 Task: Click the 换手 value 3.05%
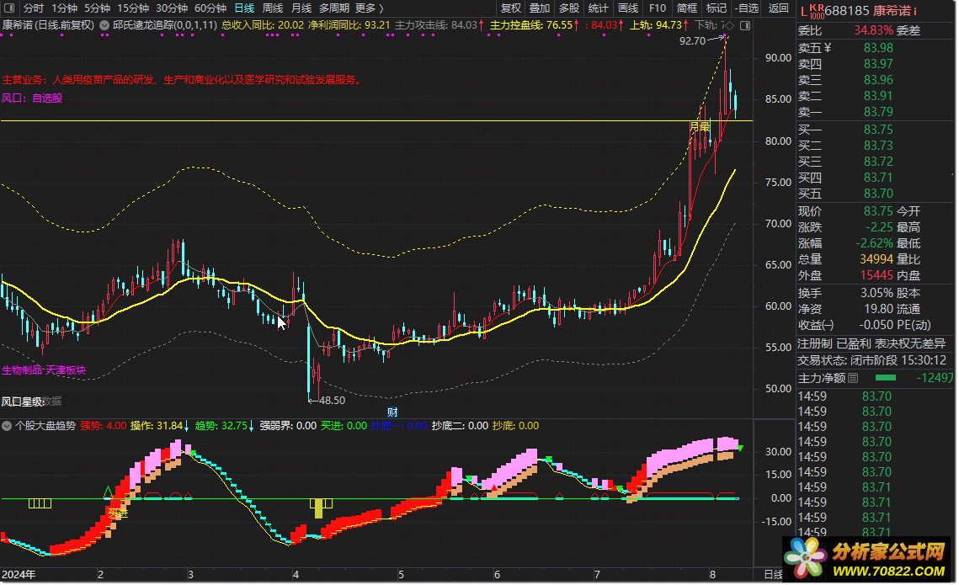876,293
